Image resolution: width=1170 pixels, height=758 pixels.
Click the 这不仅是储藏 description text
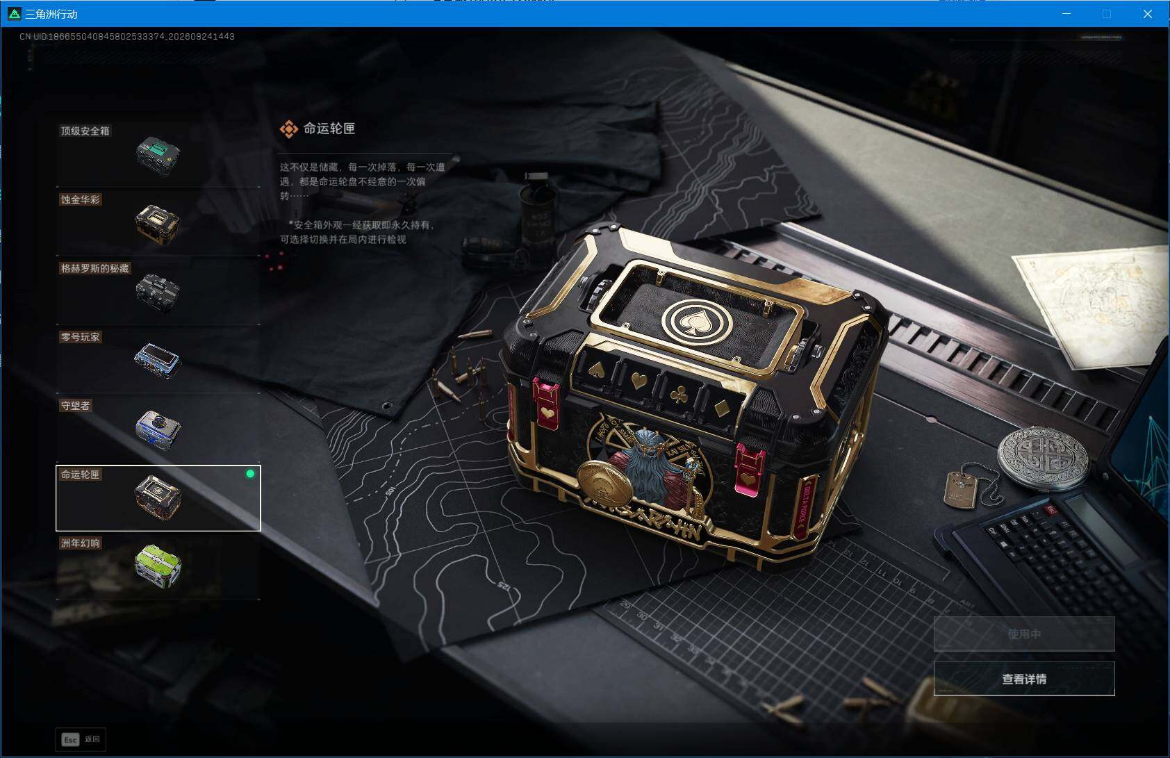(363, 181)
